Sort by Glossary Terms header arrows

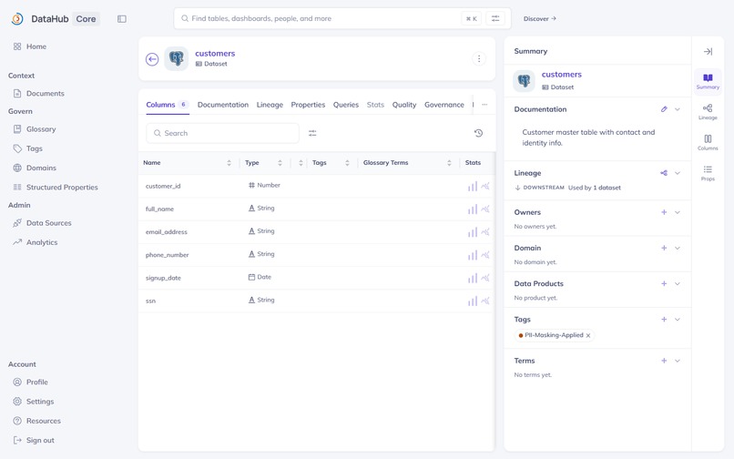tap(449, 162)
